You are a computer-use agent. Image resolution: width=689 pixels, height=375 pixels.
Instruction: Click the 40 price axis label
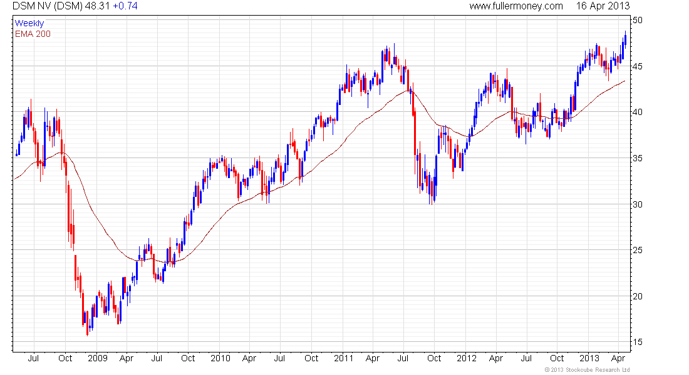point(638,112)
